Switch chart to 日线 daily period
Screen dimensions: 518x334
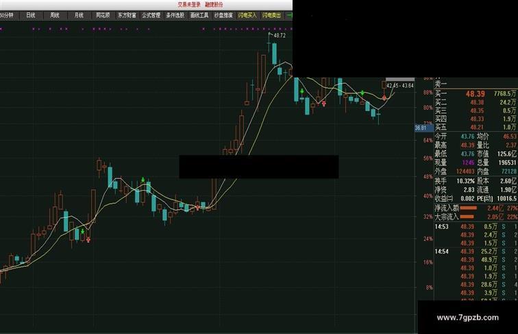pyautogui.click(x=31, y=15)
